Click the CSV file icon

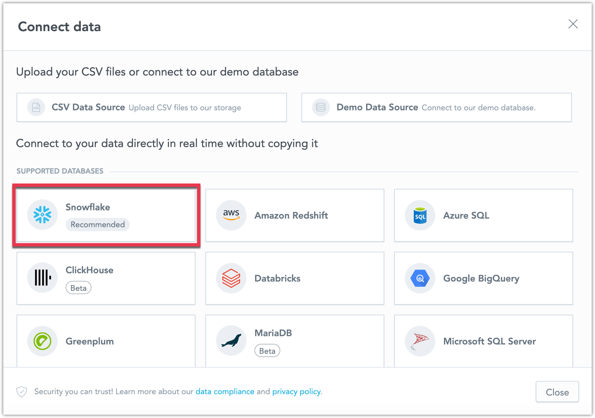point(36,107)
